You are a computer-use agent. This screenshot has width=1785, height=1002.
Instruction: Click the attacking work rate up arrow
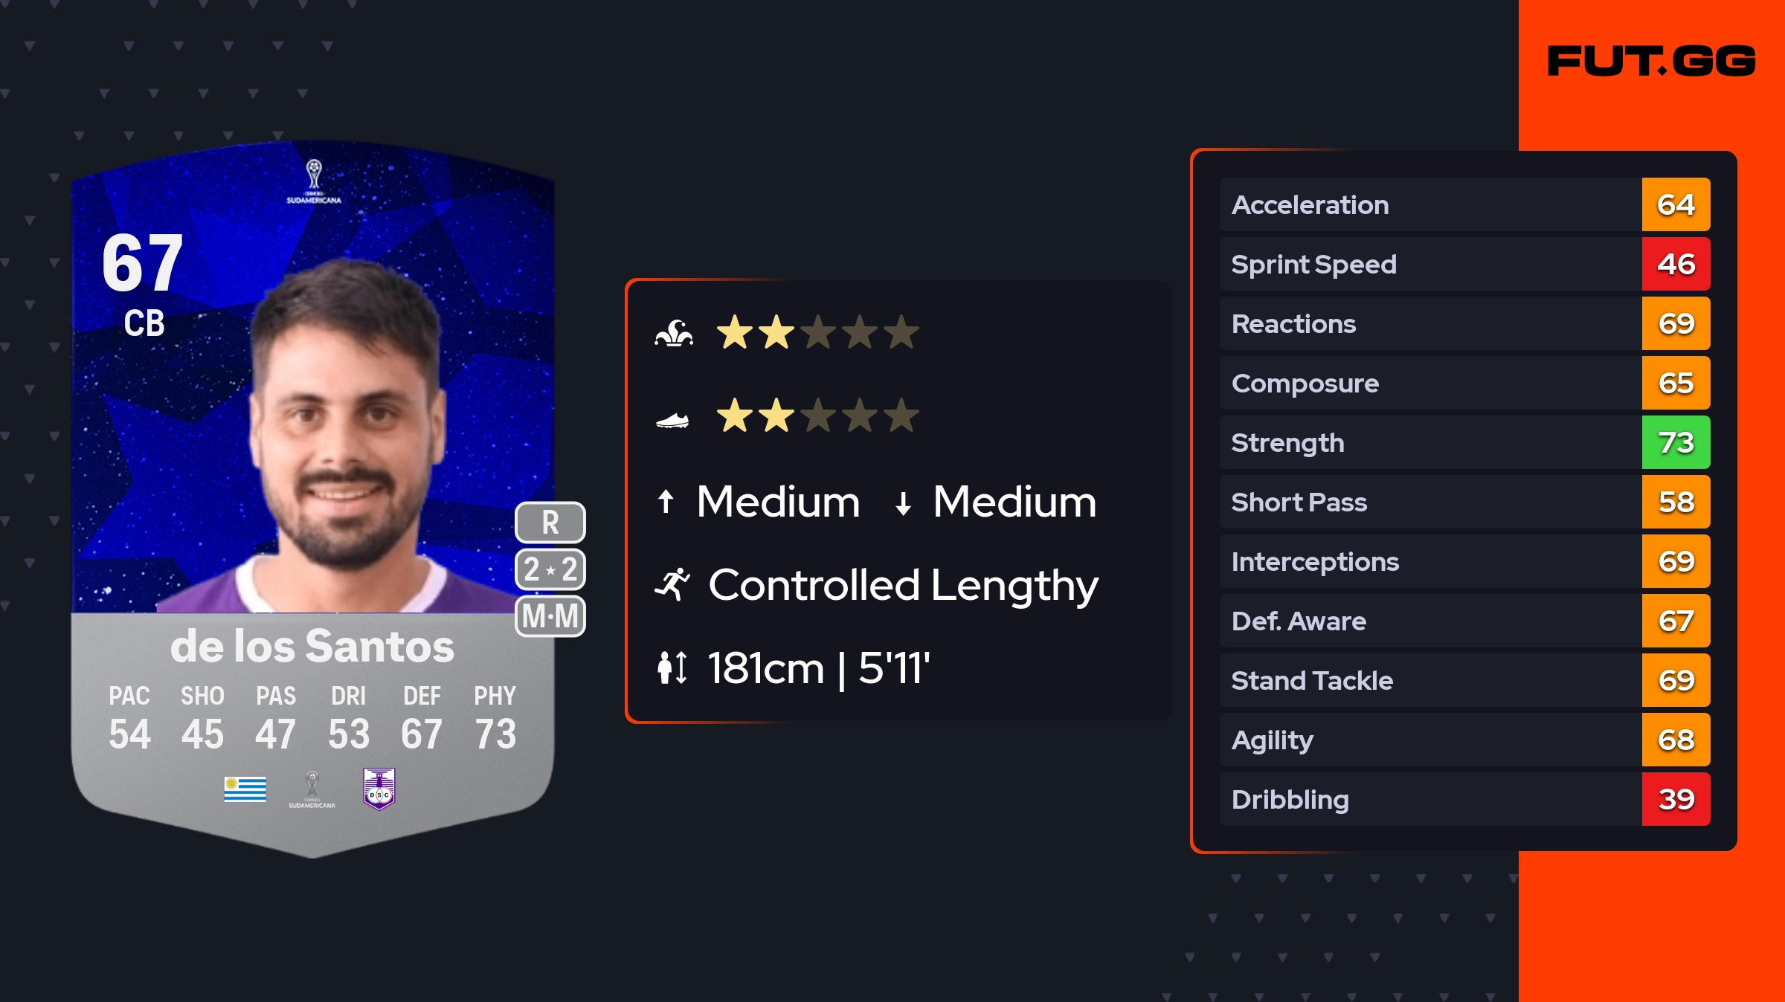[666, 502]
